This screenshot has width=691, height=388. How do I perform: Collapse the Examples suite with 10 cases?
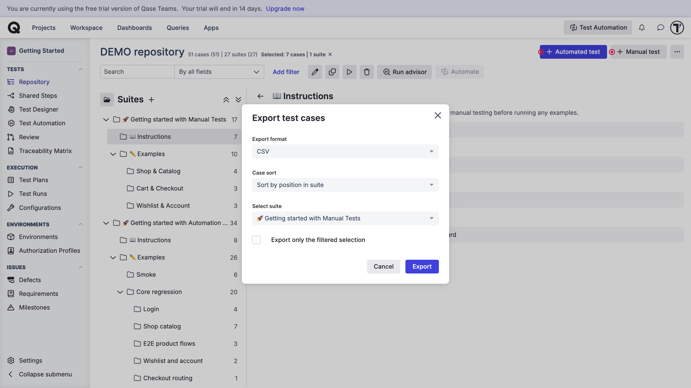(113, 154)
